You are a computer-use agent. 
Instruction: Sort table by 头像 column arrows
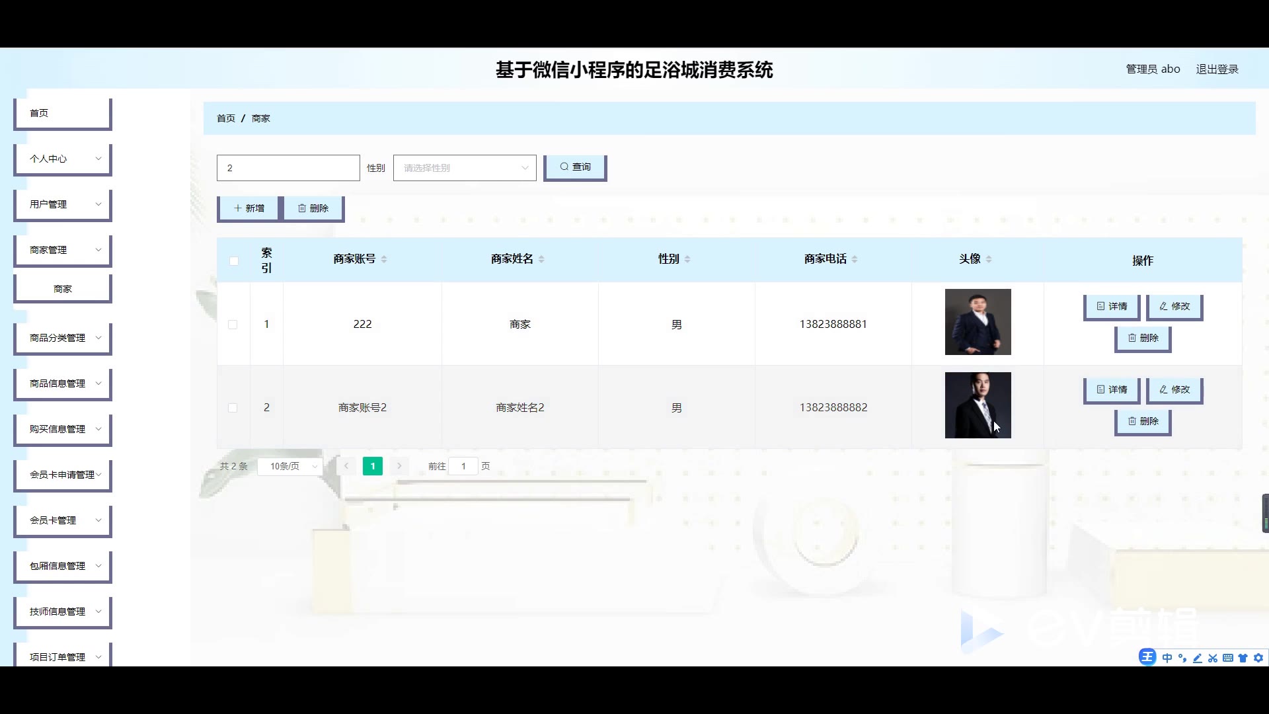pos(989,259)
